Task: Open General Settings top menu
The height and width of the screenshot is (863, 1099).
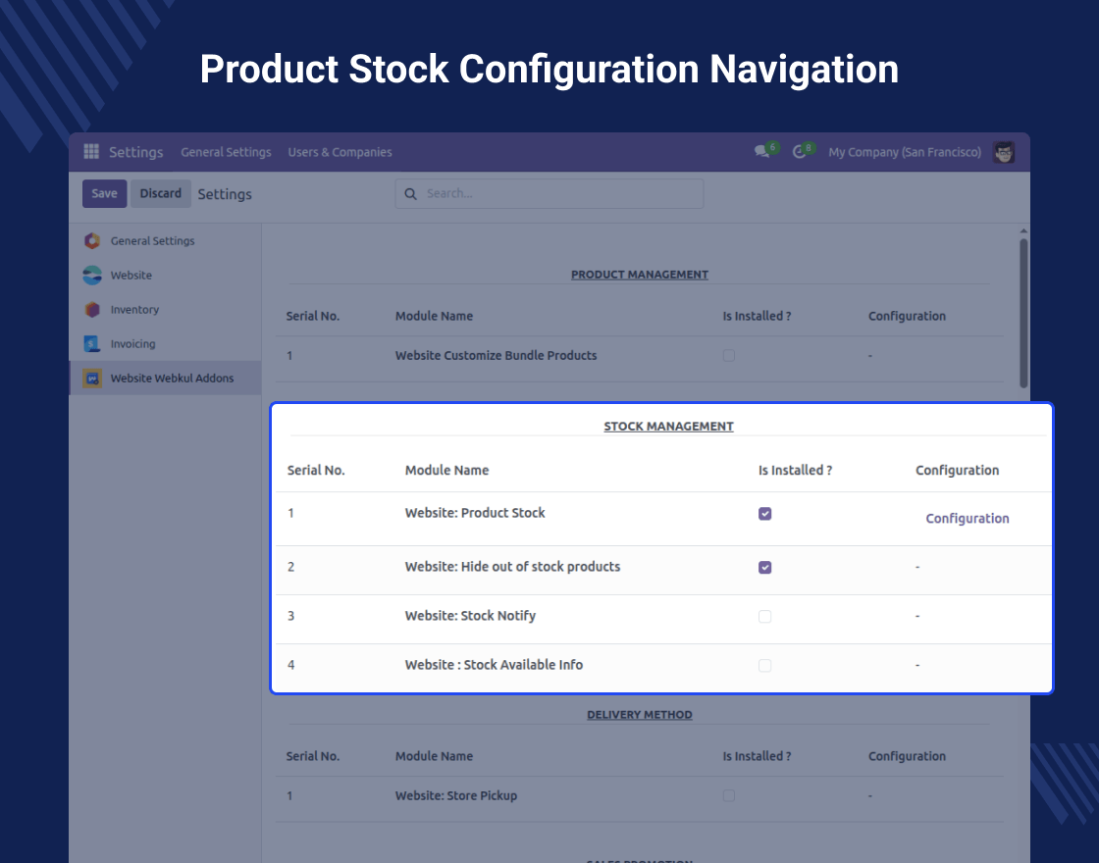Action: [x=226, y=152]
